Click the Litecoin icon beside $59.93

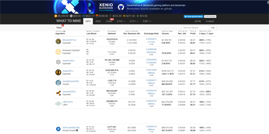[71, 16]
